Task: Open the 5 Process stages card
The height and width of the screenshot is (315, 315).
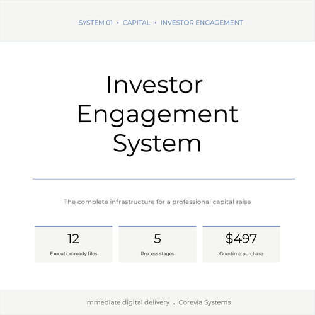Action: coord(157,244)
